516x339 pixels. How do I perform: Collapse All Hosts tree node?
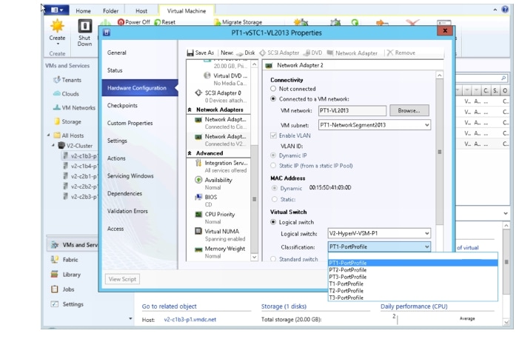click(48, 135)
